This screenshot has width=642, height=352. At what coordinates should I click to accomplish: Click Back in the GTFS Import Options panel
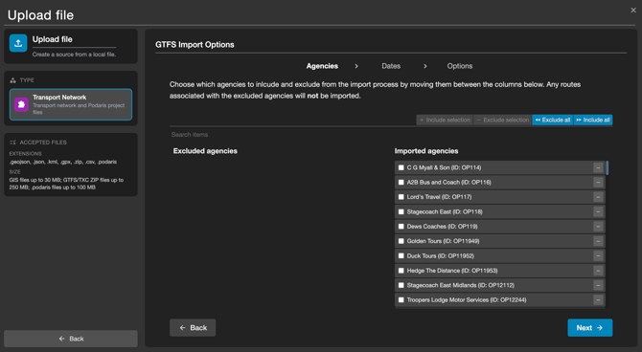[193, 328]
